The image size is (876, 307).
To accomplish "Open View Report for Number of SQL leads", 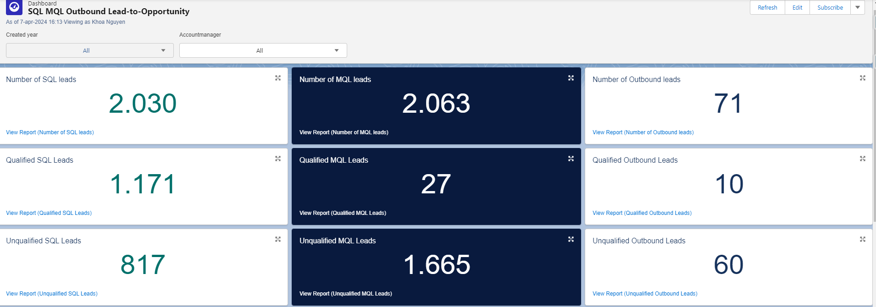I will 50,132.
